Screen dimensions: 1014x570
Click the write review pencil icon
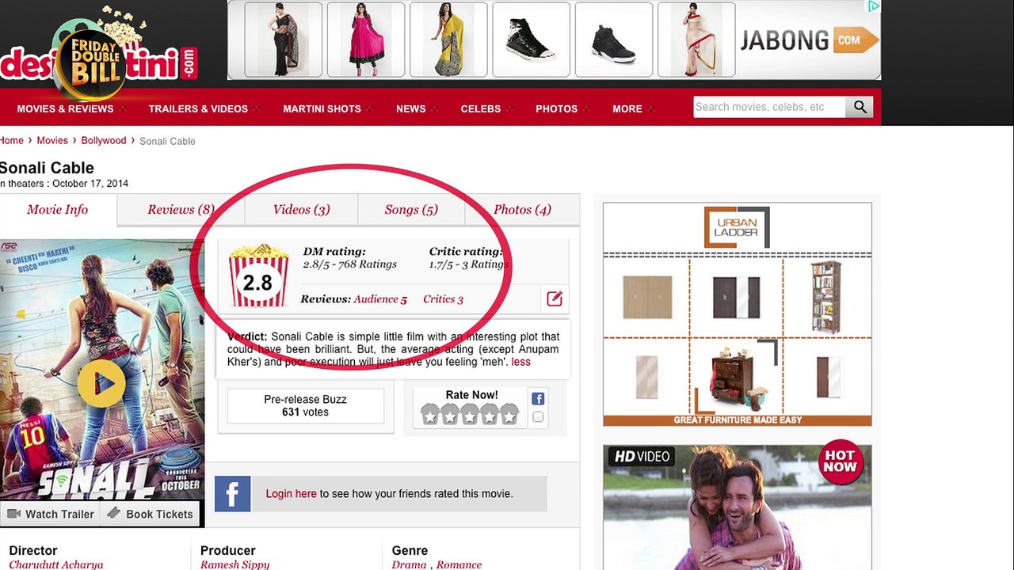click(554, 298)
